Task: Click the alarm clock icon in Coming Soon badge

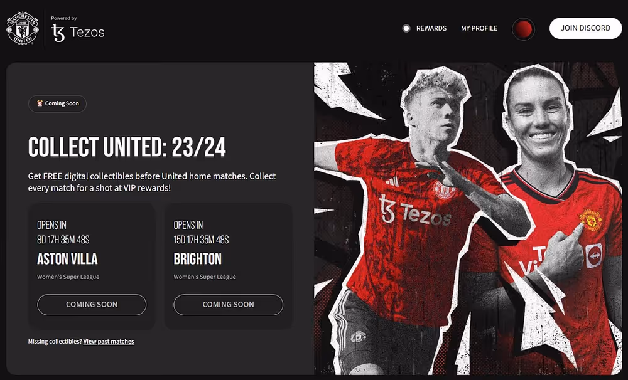Action: click(x=40, y=103)
